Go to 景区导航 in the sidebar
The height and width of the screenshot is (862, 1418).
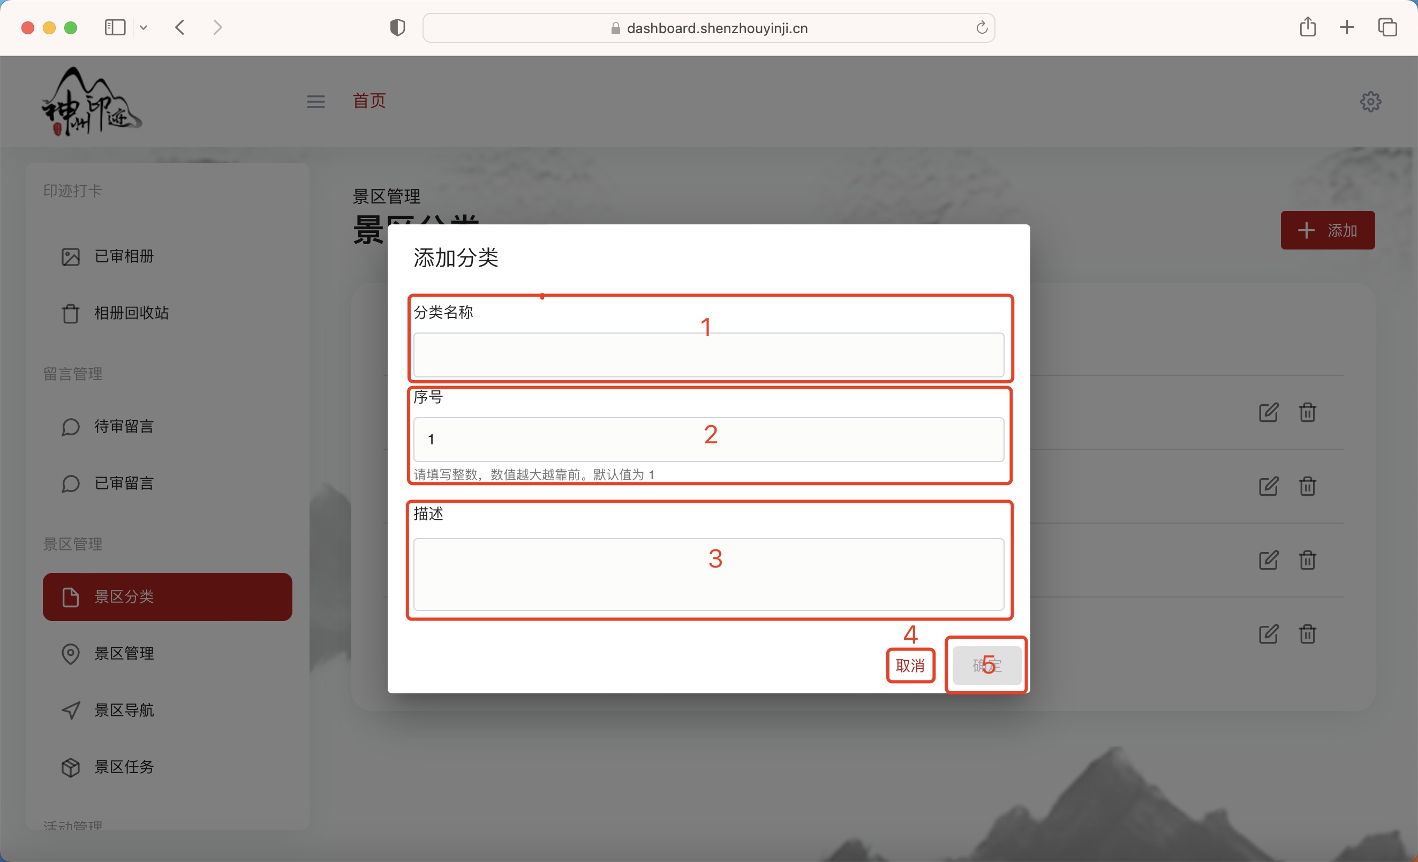(x=124, y=709)
